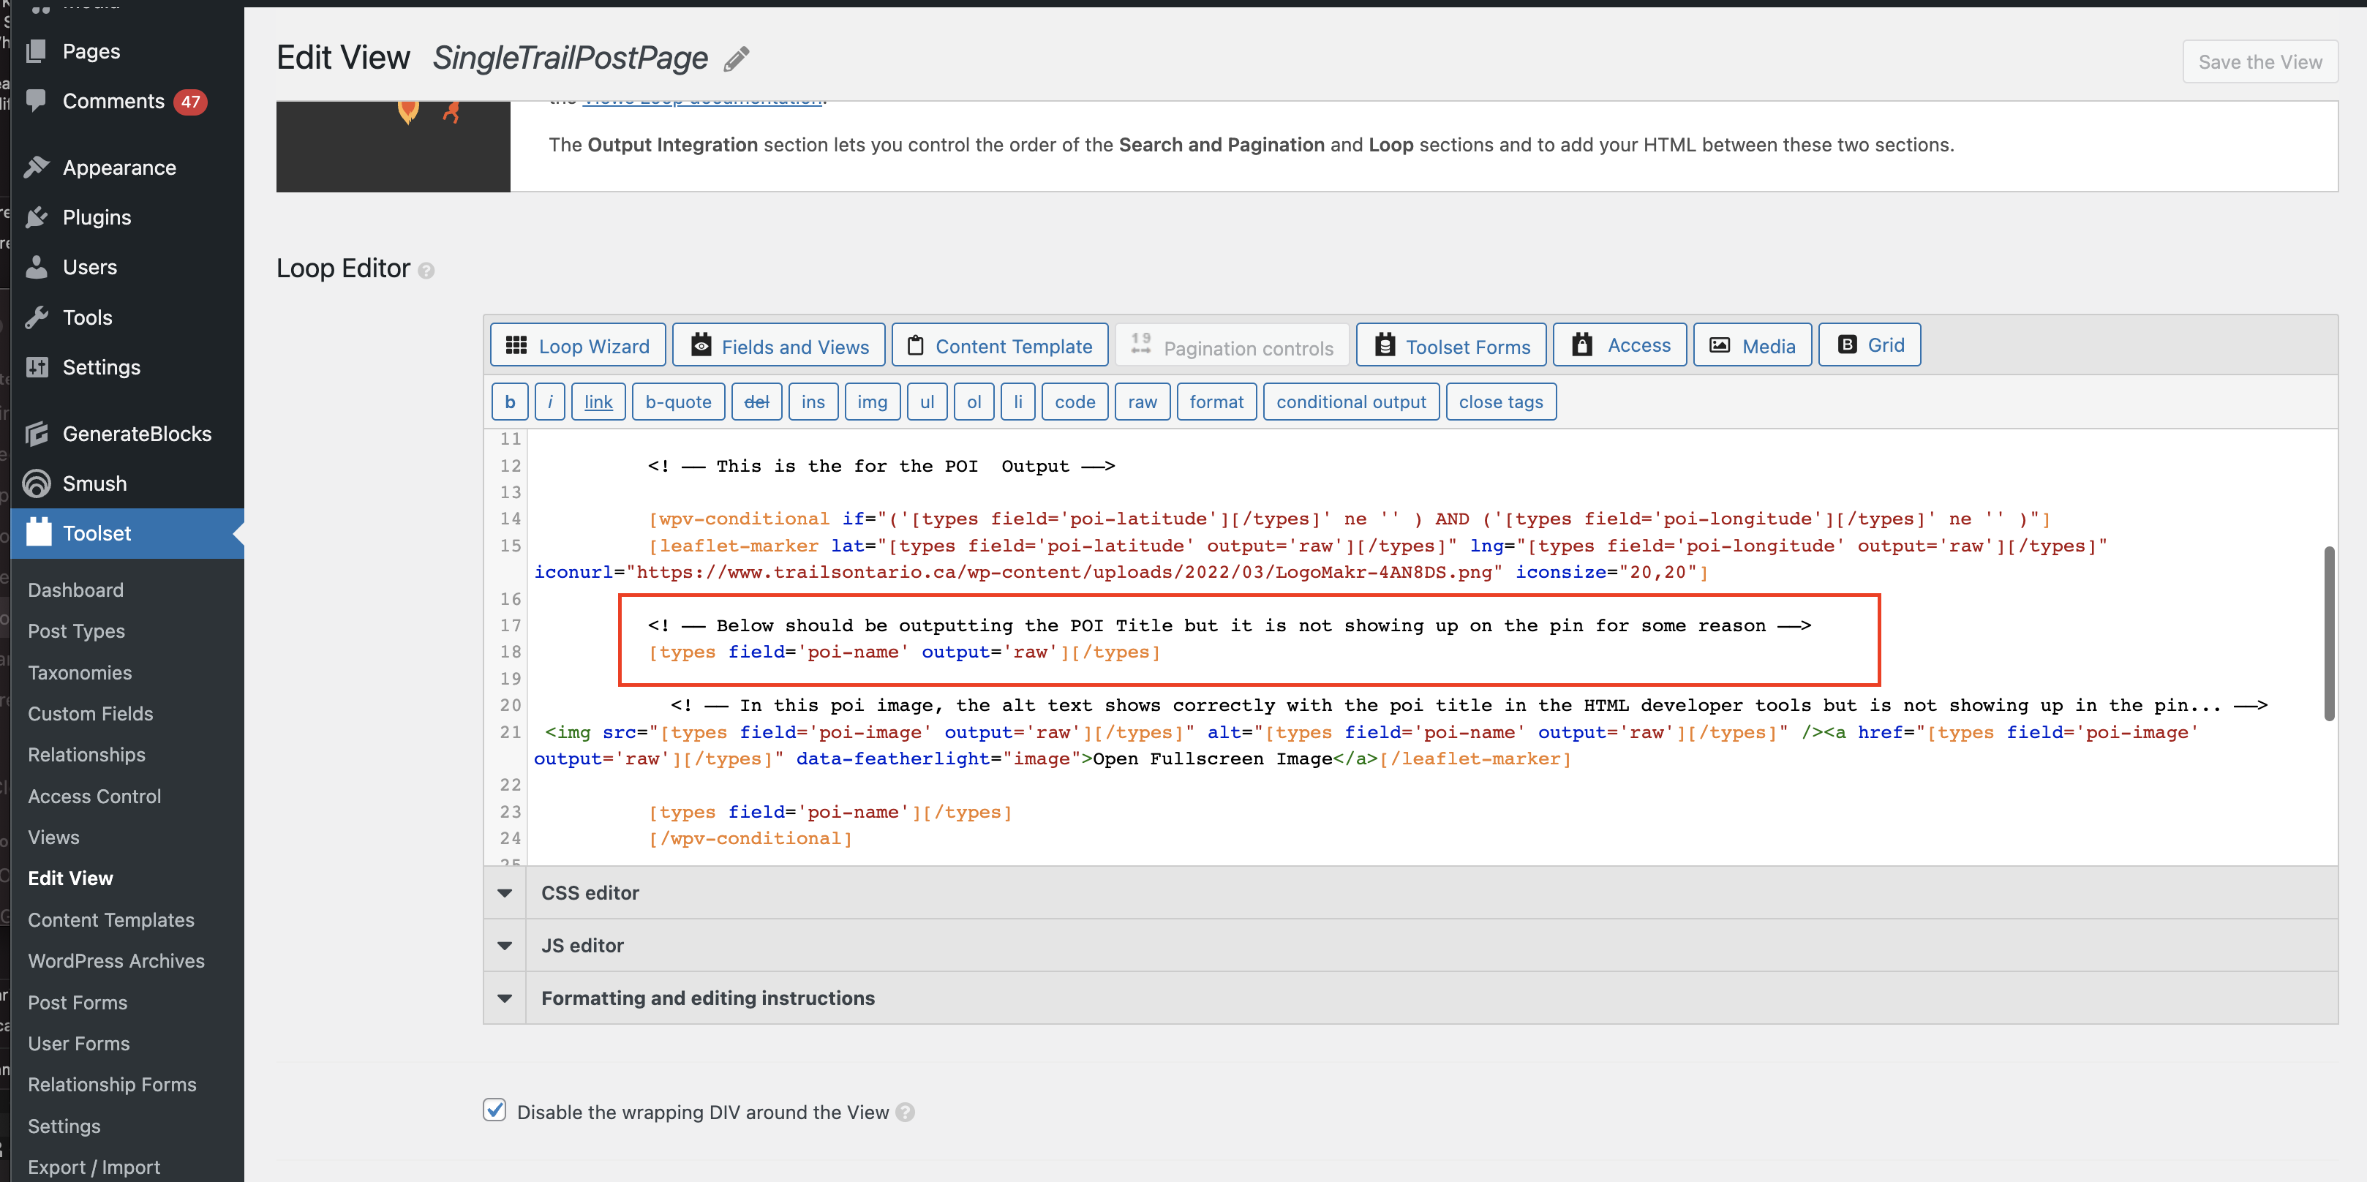Open the Media inserter

(1753, 345)
